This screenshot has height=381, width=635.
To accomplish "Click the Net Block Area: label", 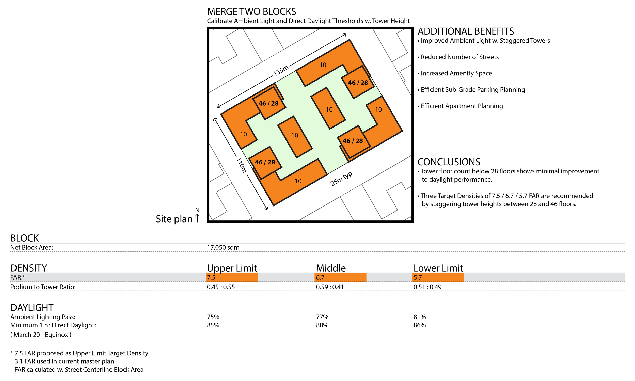I will [32, 247].
